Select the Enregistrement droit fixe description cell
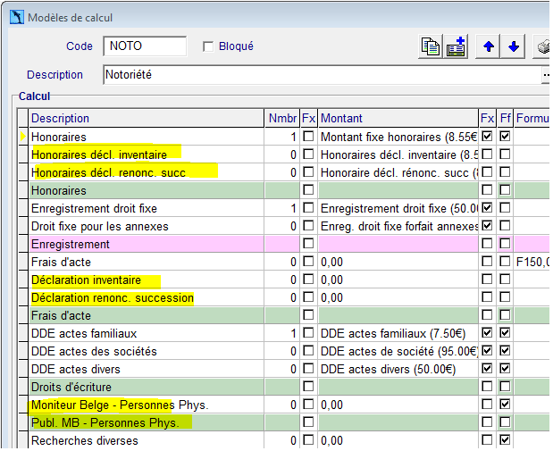Screen dimensions: 553x451 [147, 208]
